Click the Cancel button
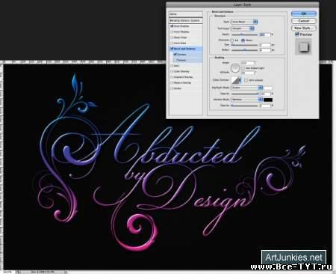This screenshot has height=274, width=336. click(304, 21)
